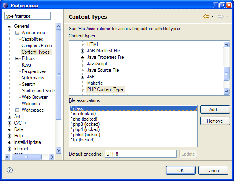Select the Makefile content type
This screenshot has width=234, height=181.
pyautogui.click(x=95, y=83)
